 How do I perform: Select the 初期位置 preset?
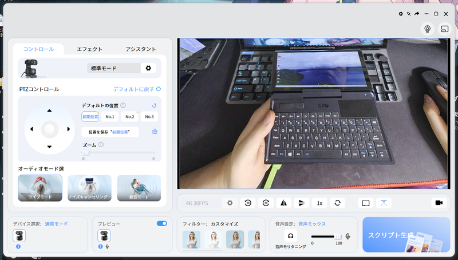coord(90,117)
